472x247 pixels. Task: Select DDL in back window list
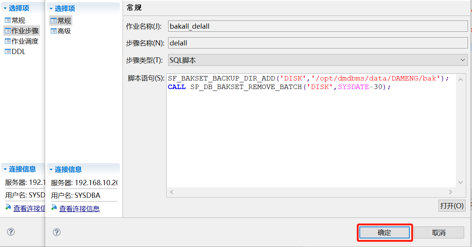(15, 52)
